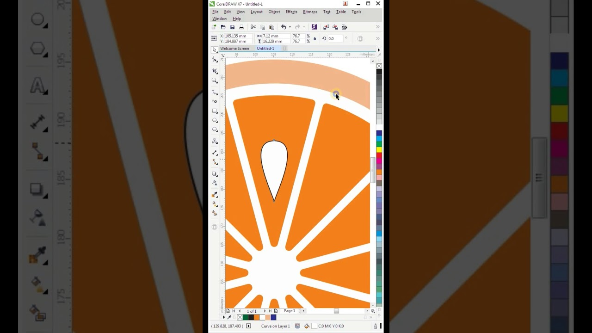Click the Paste icon

click(x=272, y=27)
